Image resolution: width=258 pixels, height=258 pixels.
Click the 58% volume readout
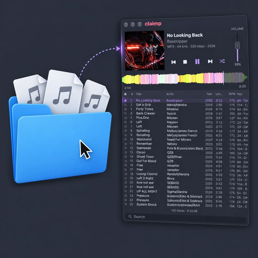238,64
